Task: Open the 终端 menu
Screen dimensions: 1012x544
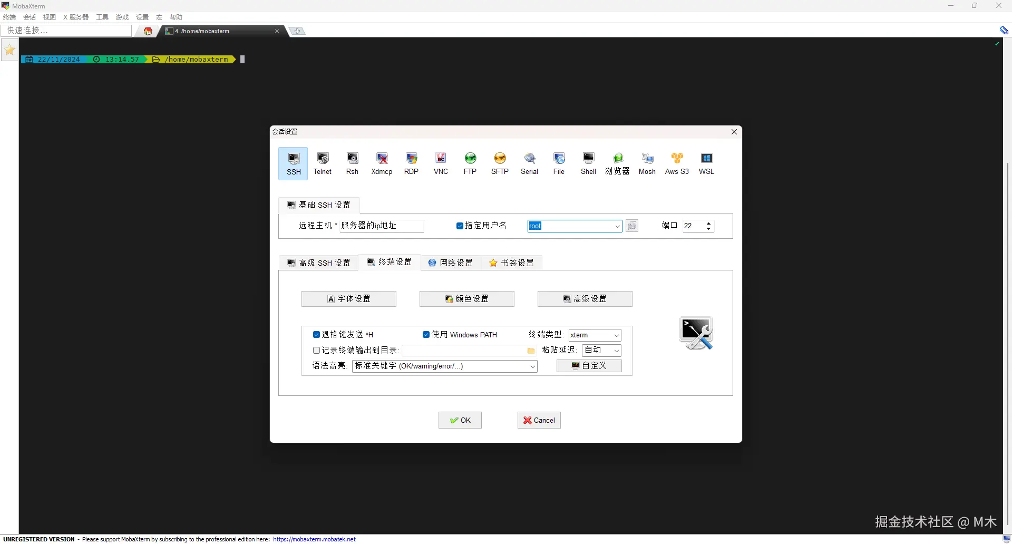Action: coord(9,17)
